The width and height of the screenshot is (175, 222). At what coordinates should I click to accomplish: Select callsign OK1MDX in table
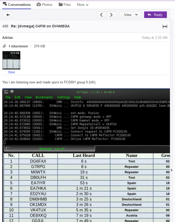coord(38,204)
